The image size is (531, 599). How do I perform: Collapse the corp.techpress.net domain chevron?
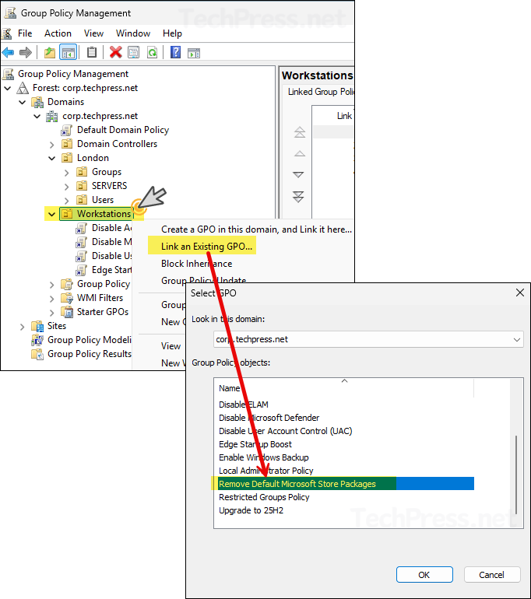coord(37,116)
